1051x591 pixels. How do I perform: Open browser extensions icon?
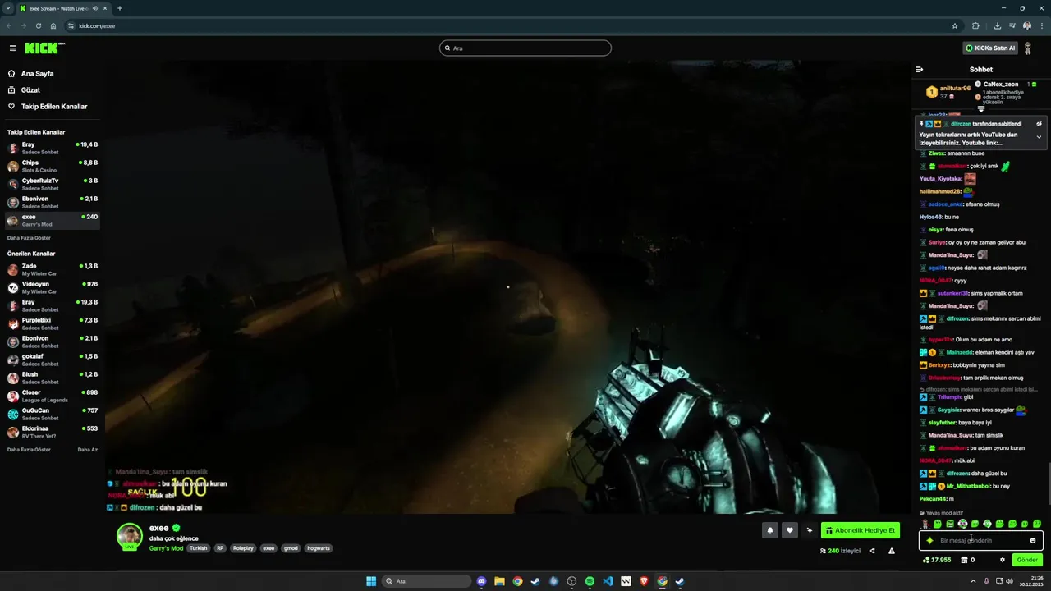point(975,25)
